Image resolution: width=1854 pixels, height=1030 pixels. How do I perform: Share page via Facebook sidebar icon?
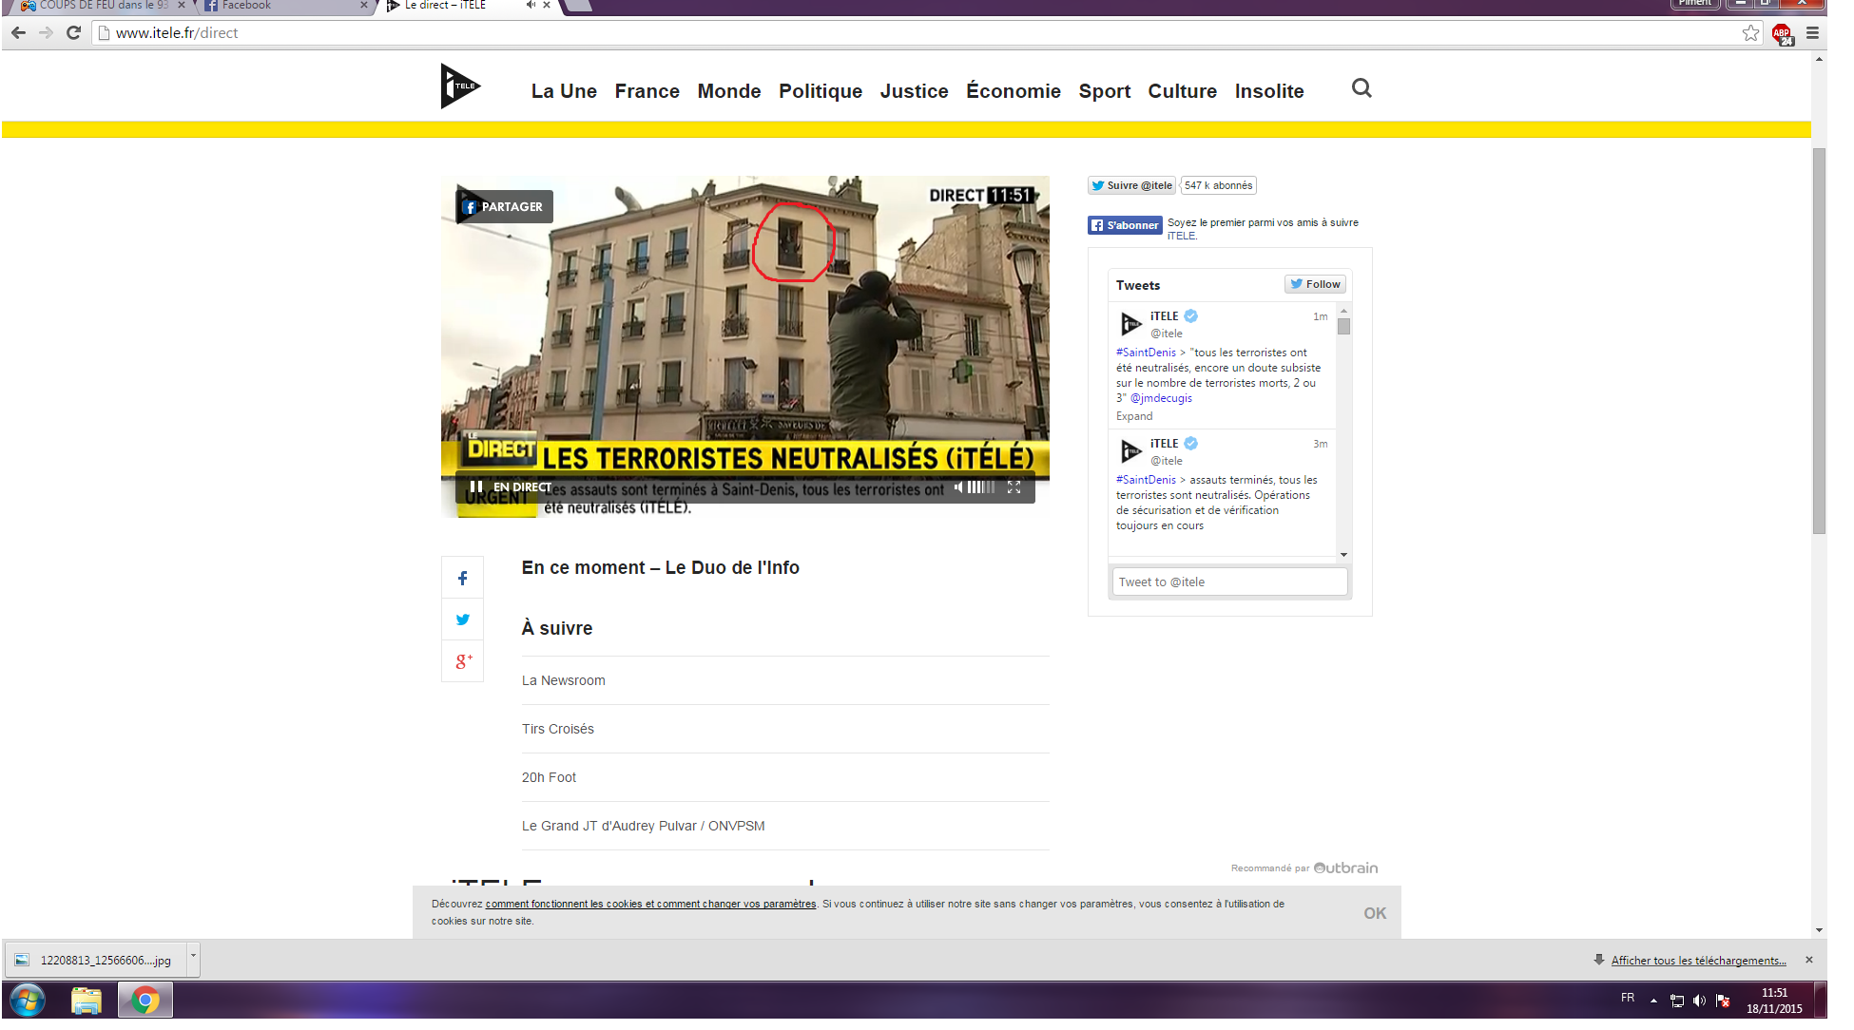[463, 578]
